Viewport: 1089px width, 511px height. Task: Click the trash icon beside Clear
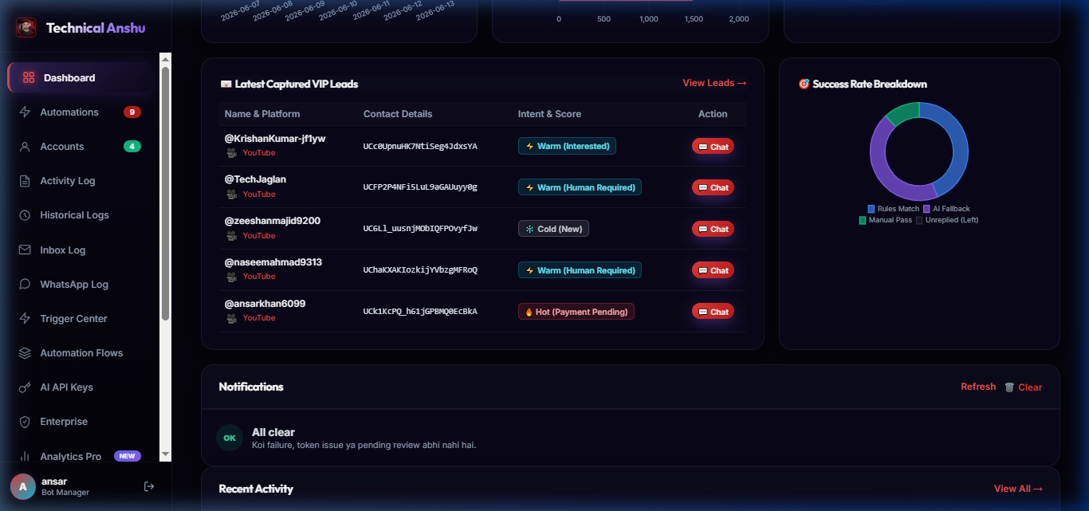coord(1009,387)
